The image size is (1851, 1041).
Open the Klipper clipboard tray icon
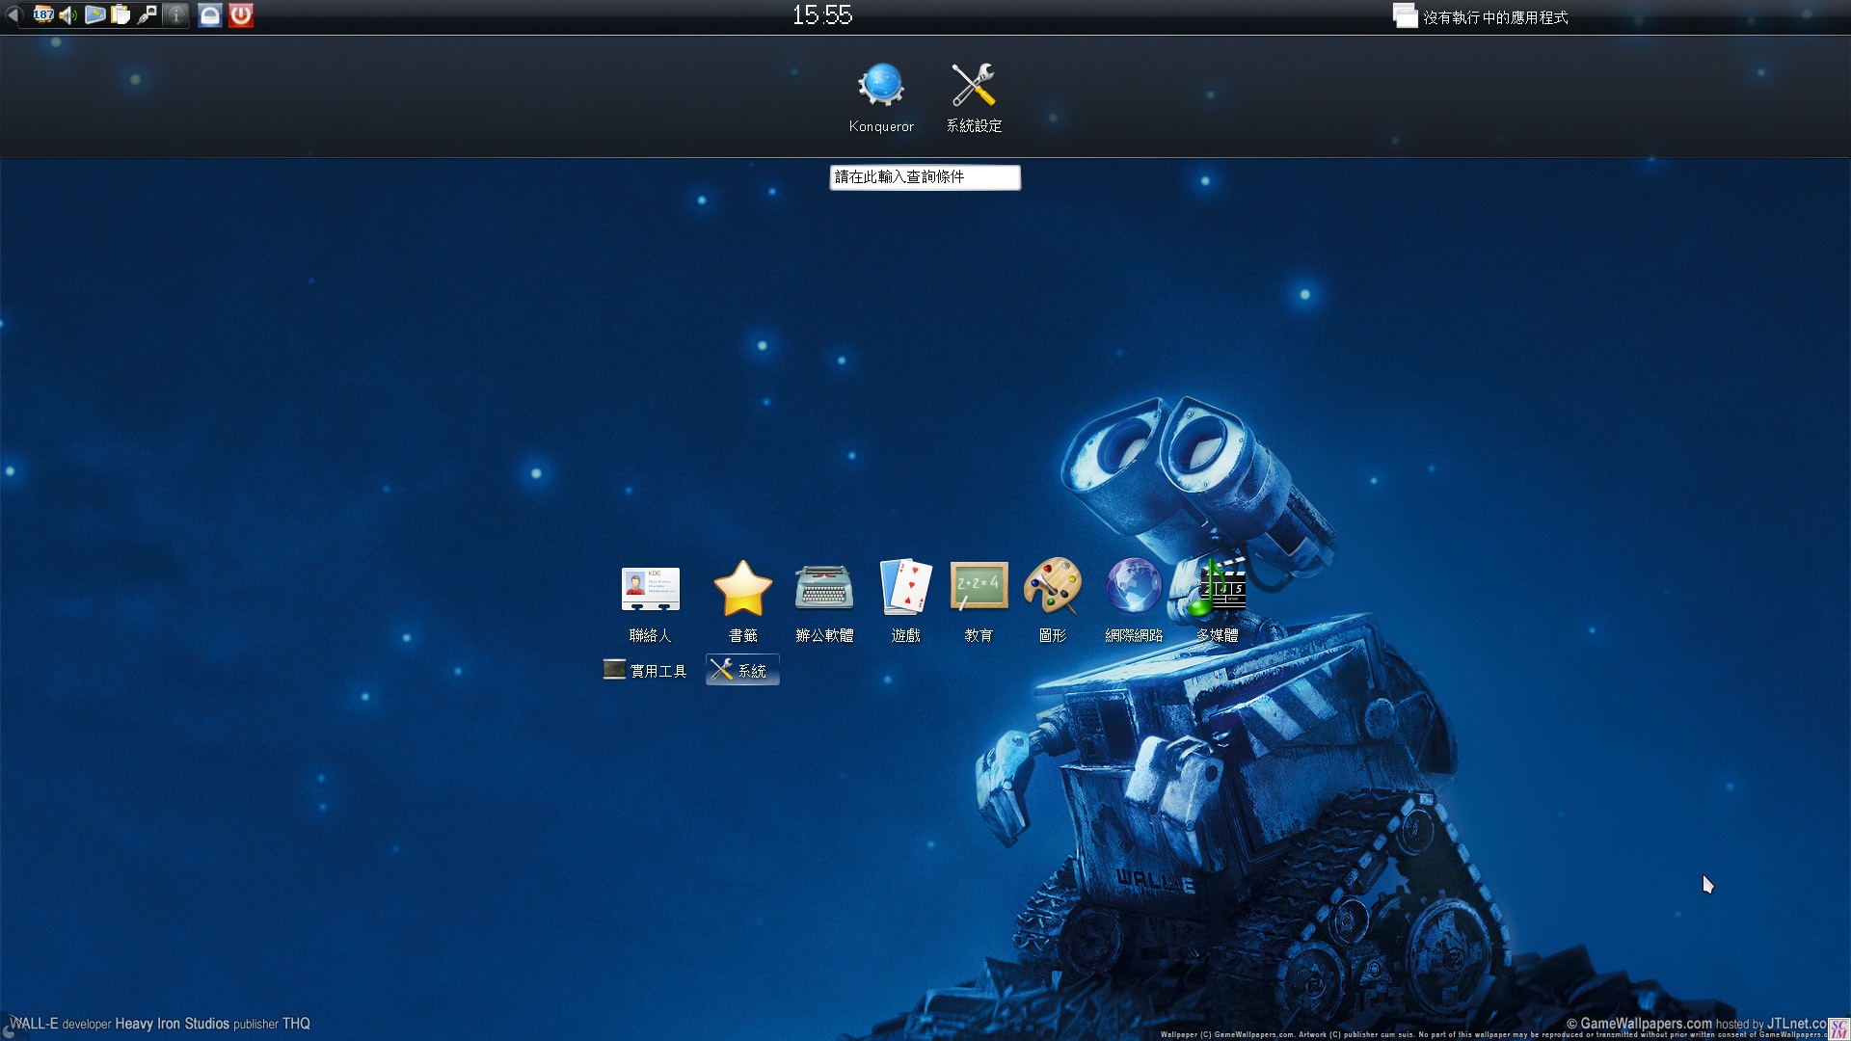[121, 14]
